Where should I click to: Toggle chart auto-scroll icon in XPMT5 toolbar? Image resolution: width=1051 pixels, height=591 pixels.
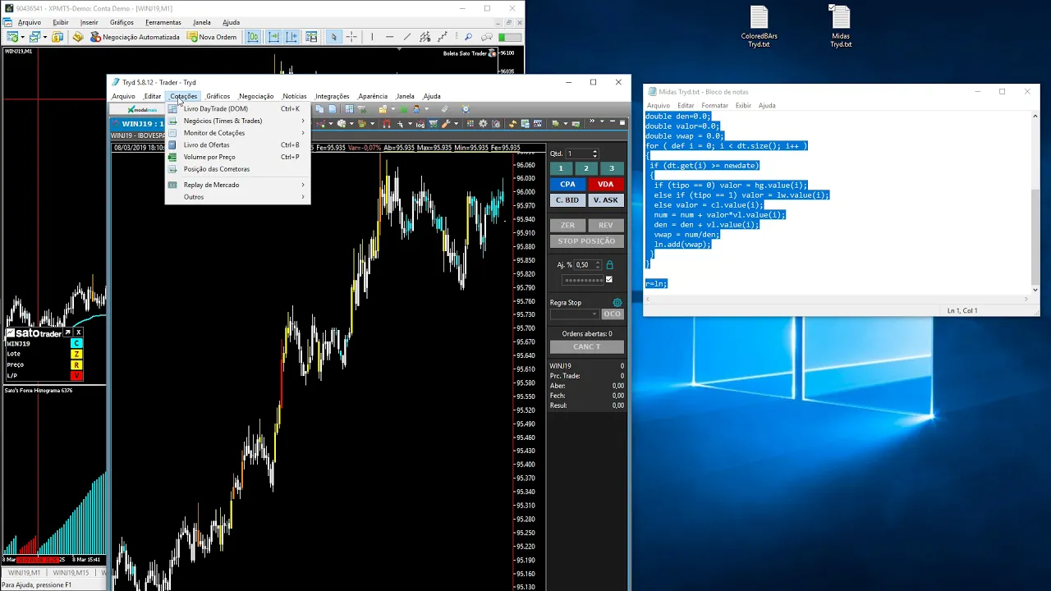[273, 37]
